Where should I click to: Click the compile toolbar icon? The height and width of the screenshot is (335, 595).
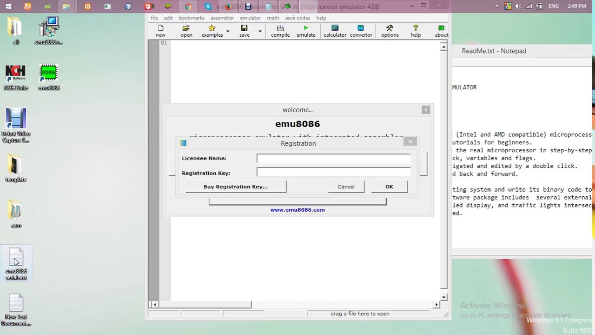tap(280, 31)
